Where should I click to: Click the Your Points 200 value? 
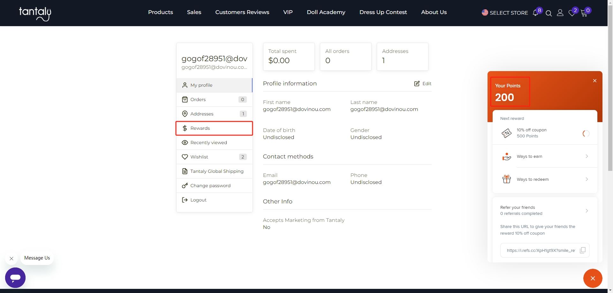click(504, 97)
